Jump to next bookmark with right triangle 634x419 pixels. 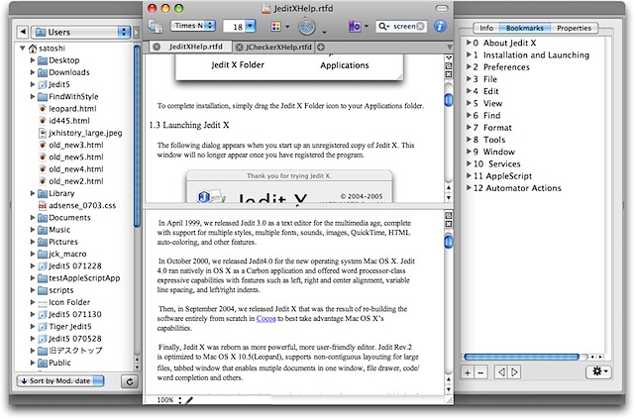pos(514,372)
